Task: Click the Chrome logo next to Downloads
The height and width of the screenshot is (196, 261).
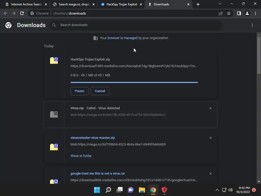Action: pyautogui.click(x=8, y=25)
